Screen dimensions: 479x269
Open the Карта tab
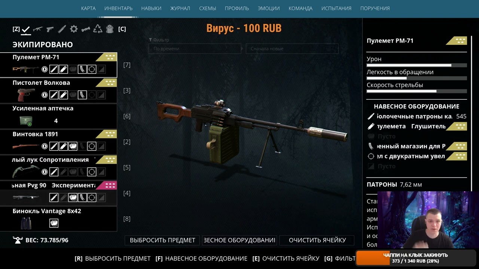coord(88,8)
